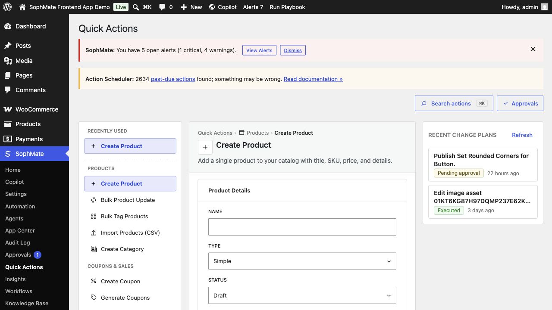Click the SophMate Frontend App Demo site name
The width and height of the screenshot is (552, 310).
[x=69, y=7]
